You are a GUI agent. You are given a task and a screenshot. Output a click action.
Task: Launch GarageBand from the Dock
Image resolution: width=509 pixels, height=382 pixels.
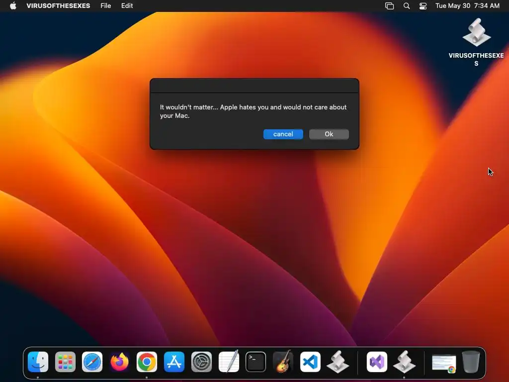click(283, 361)
